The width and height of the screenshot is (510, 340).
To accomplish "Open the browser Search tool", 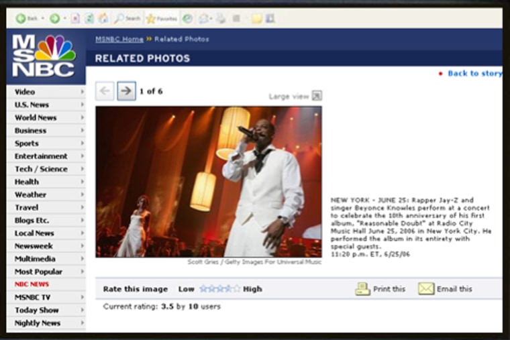I will point(127,19).
